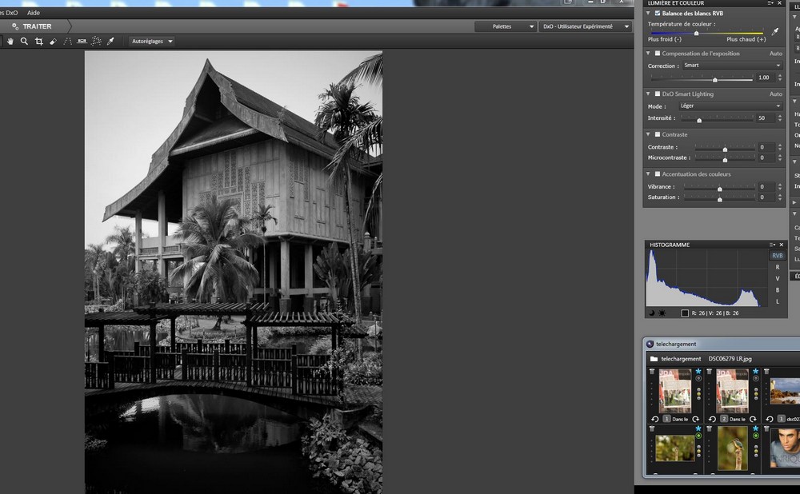Show only V channel in histogram
This screenshot has width=800, height=494.
[778, 279]
